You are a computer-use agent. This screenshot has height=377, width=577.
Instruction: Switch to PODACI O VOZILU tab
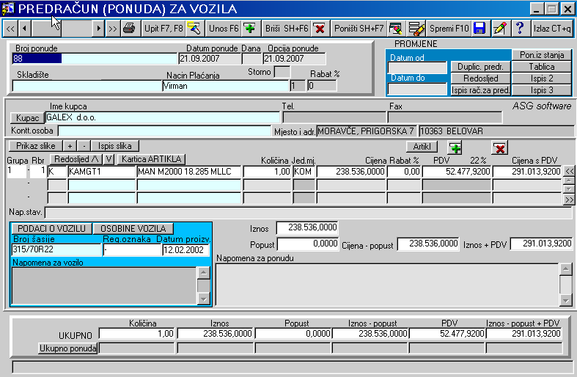click(x=51, y=229)
